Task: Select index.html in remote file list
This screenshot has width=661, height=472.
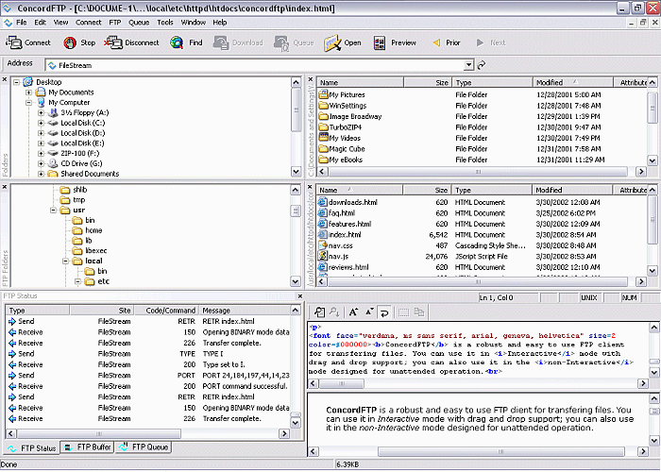Action: point(345,235)
